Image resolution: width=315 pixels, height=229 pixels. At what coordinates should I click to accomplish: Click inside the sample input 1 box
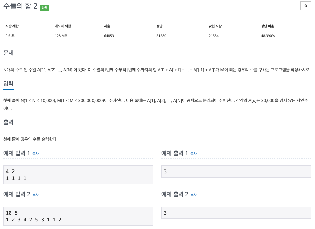78,175
